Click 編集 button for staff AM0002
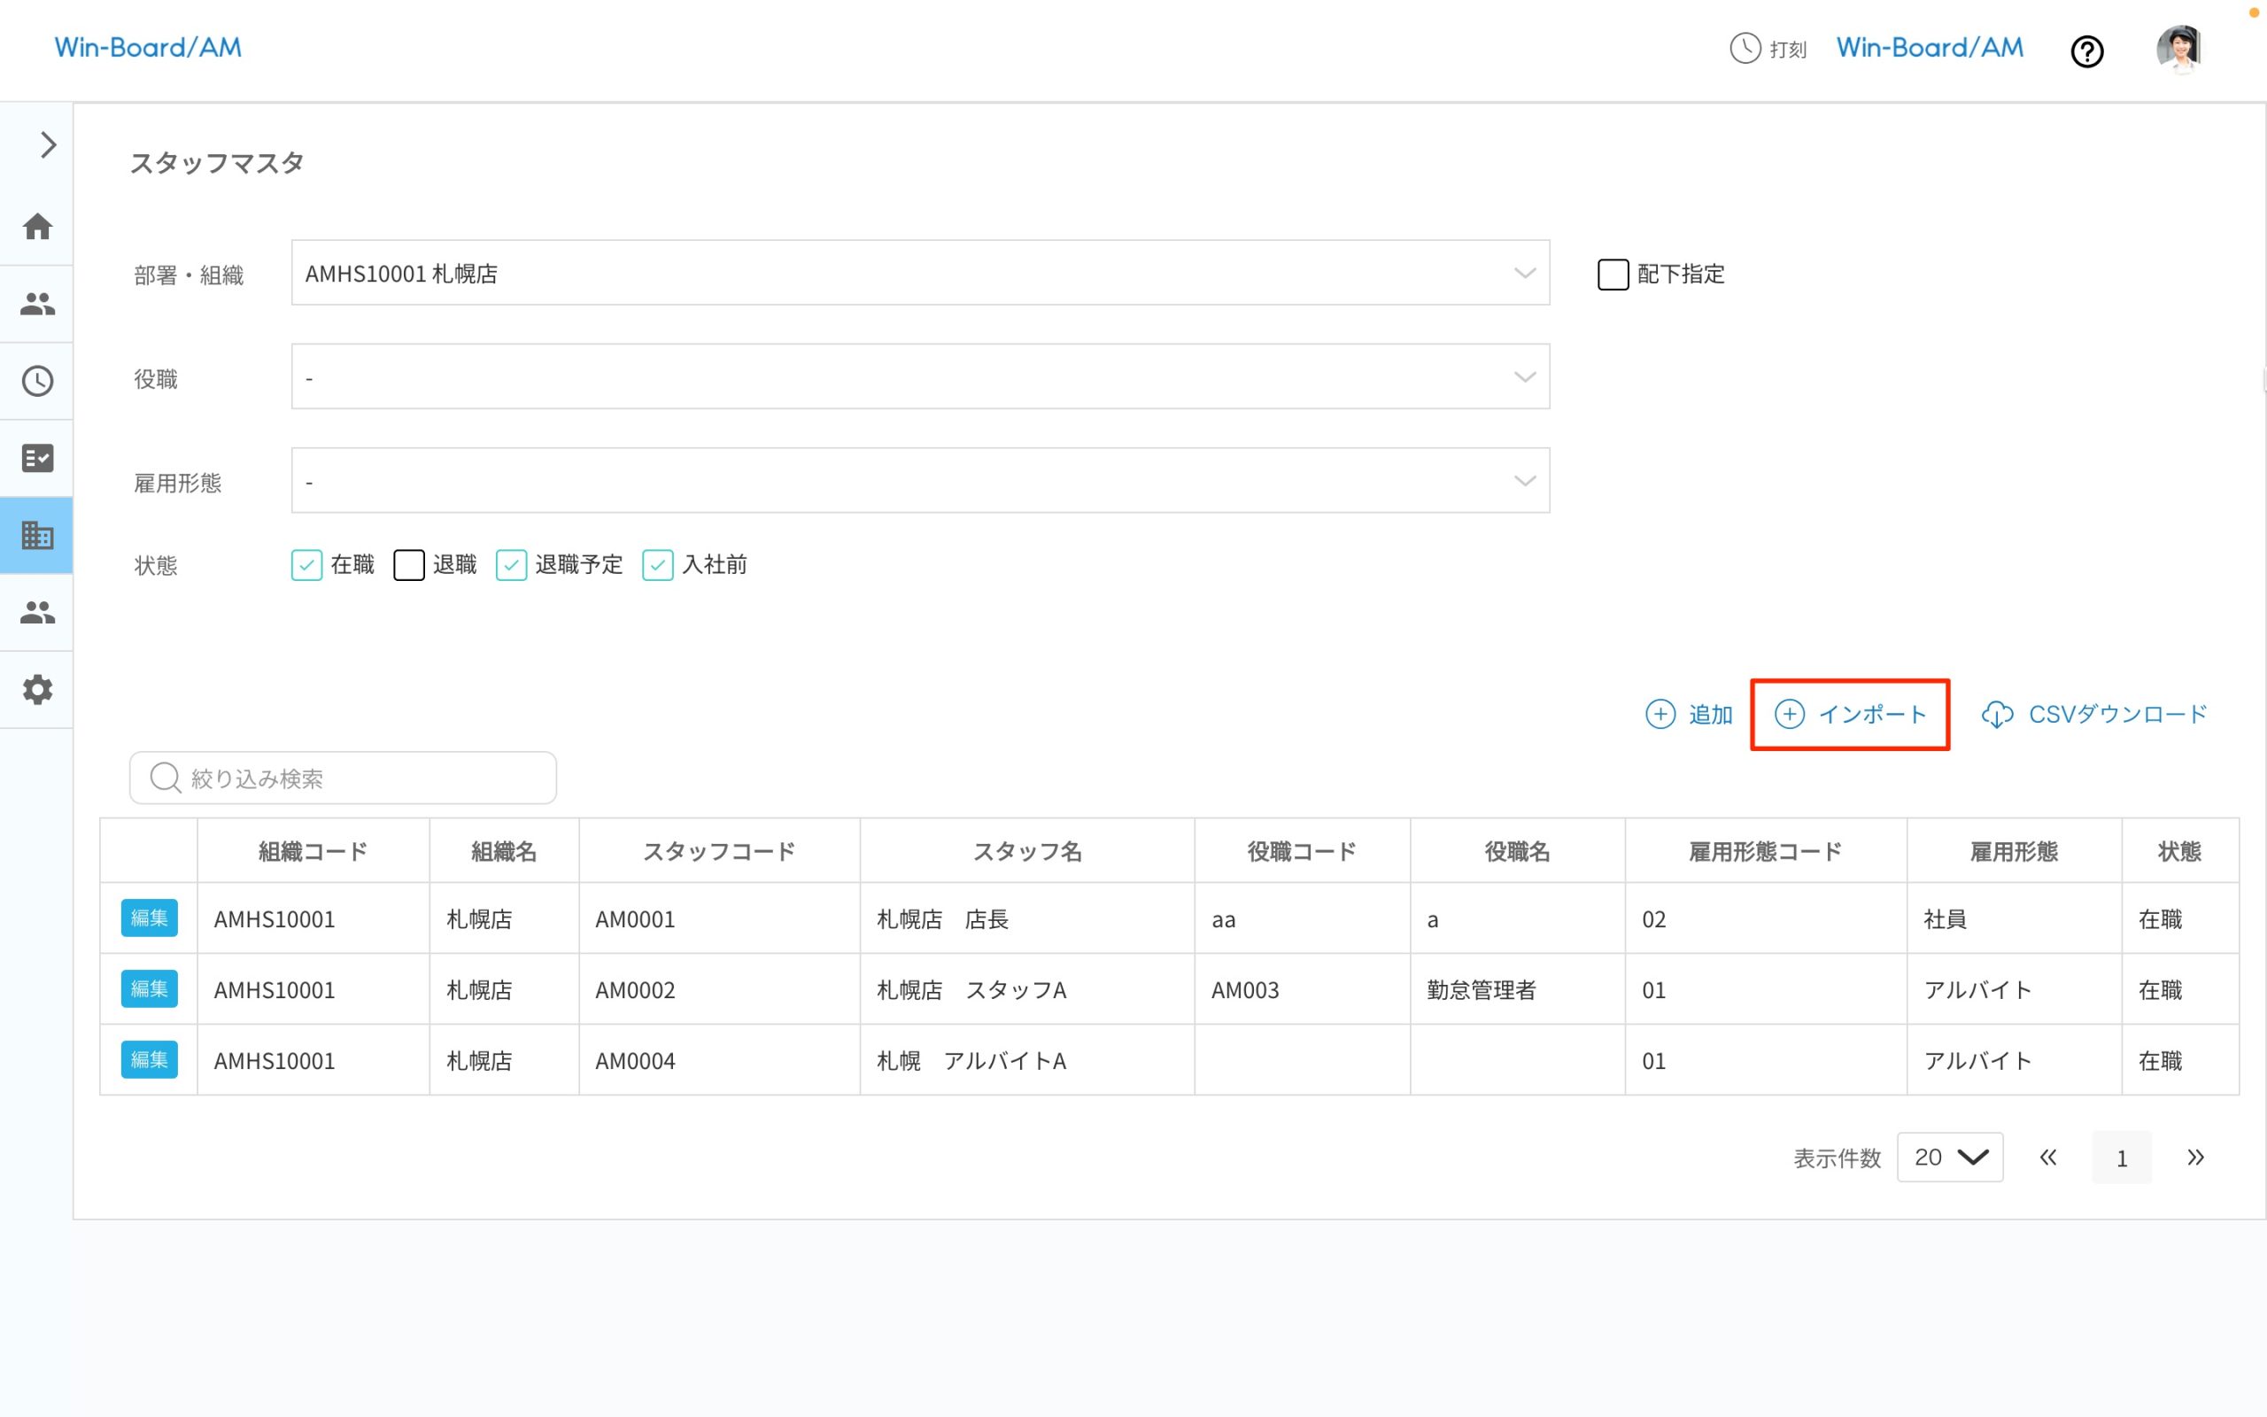The height and width of the screenshot is (1417, 2267). 149,988
